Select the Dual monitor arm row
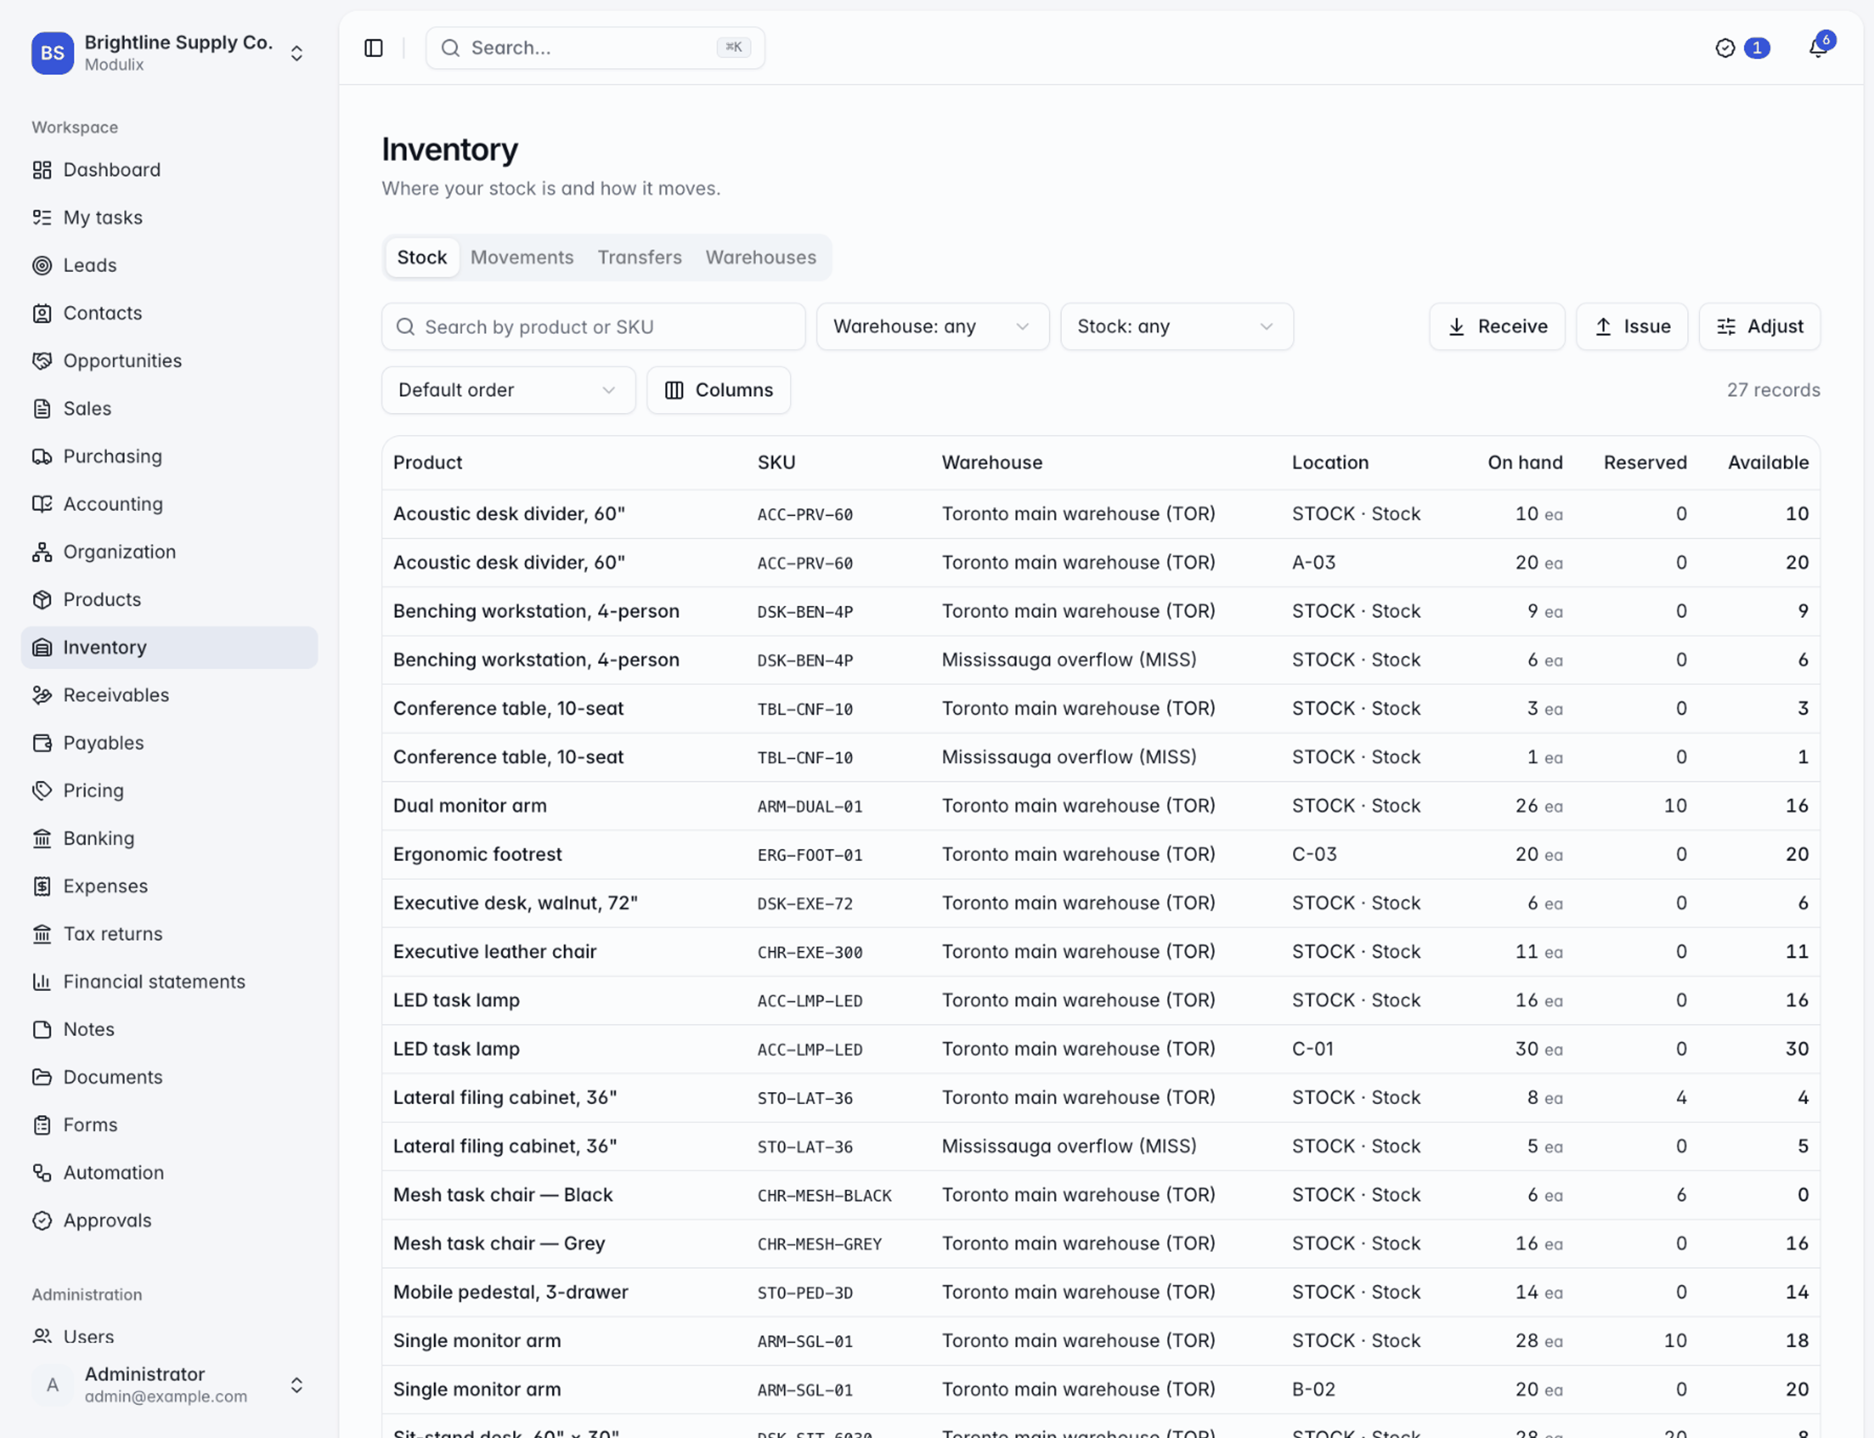This screenshot has width=1874, height=1438. 1101,806
